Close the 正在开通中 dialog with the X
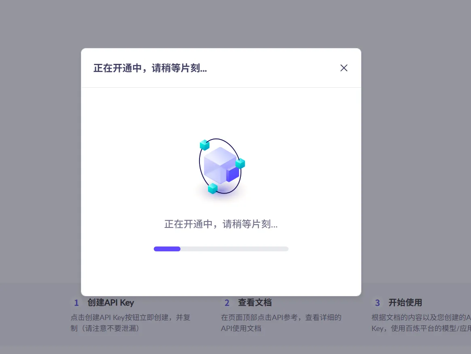The width and height of the screenshot is (471, 354). tap(344, 68)
